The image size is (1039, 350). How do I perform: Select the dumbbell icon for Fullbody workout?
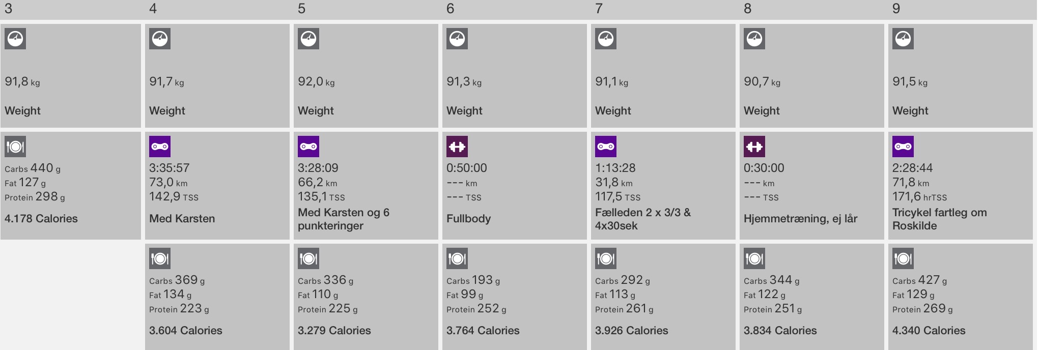click(457, 147)
